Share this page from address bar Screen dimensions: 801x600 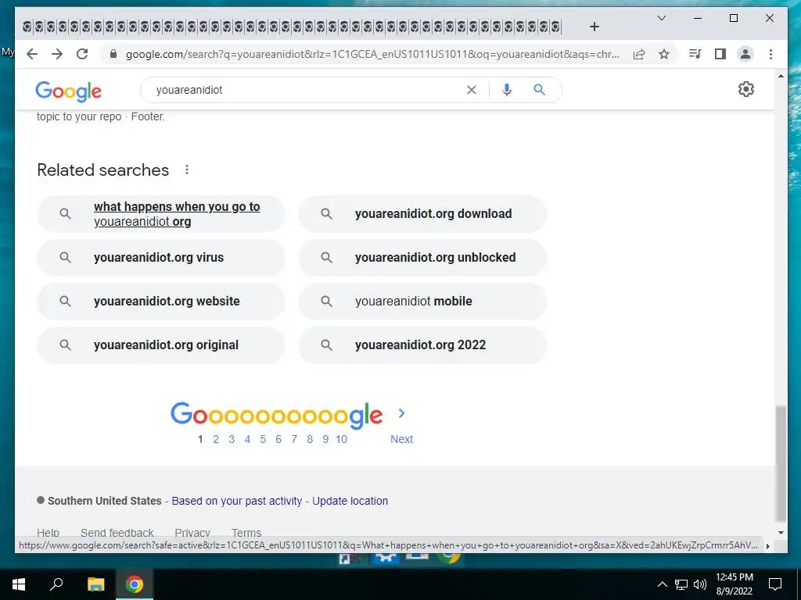click(x=639, y=54)
